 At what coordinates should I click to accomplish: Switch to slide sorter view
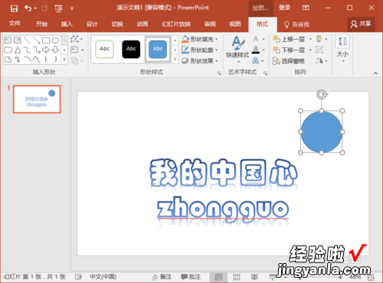[x=237, y=277]
